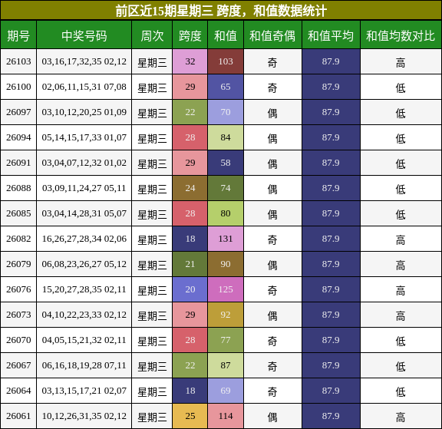Click winning numbers 04,05,15,21,32 02,11

(x=84, y=340)
